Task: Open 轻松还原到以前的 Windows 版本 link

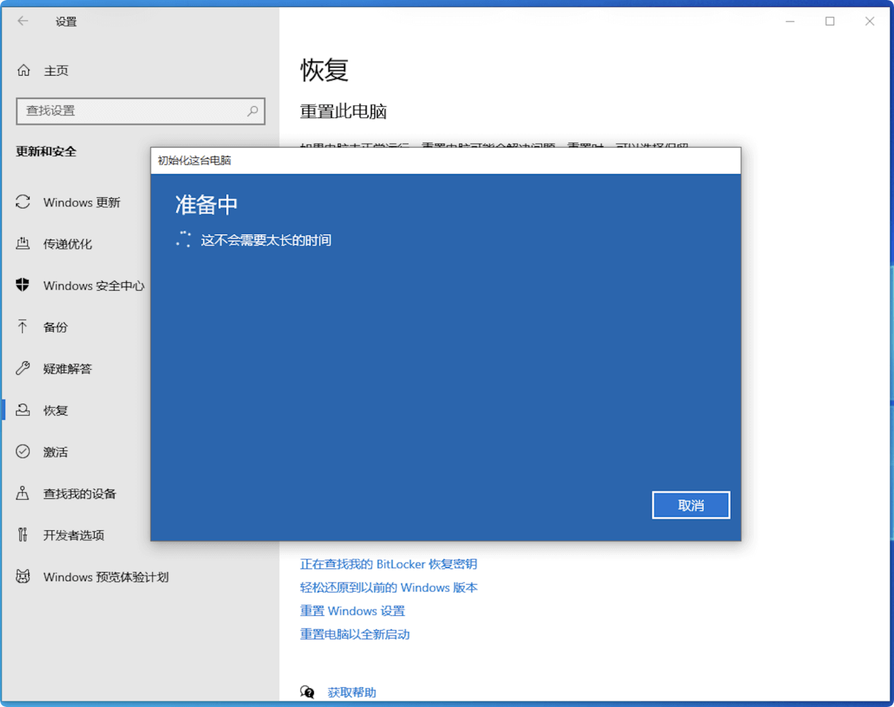Action: pos(389,588)
